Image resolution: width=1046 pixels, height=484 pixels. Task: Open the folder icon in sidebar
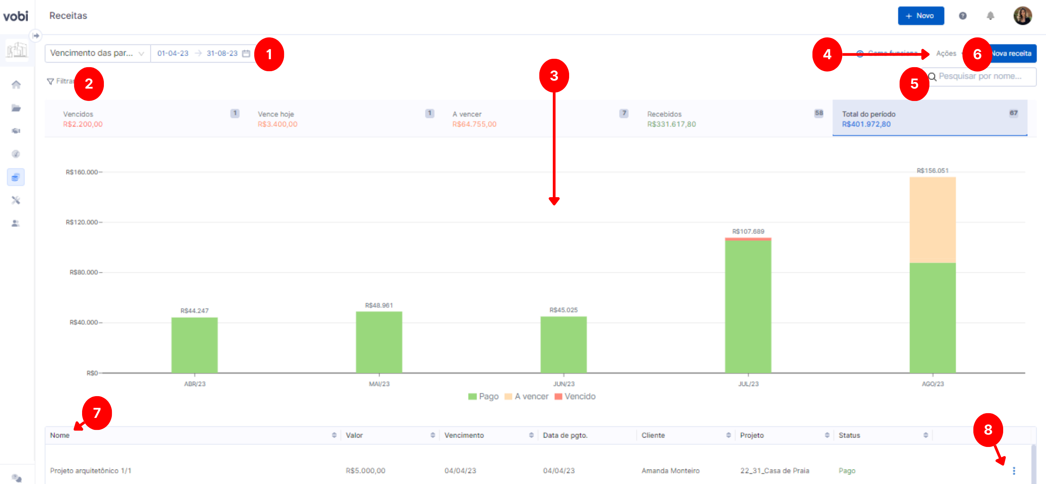coord(16,108)
